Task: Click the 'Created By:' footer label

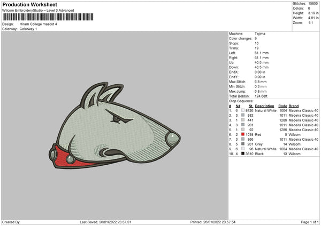Action: [x=11, y=222]
